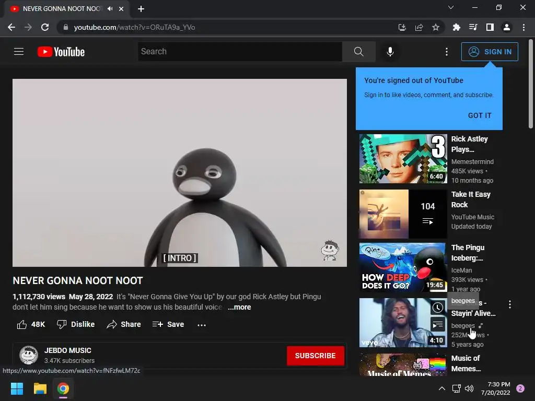Show hidden tray icons chevron
Image resolution: width=535 pixels, height=401 pixels.
pyautogui.click(x=441, y=388)
